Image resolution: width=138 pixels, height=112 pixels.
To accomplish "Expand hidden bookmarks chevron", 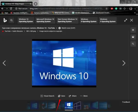I will coord(135,13).
